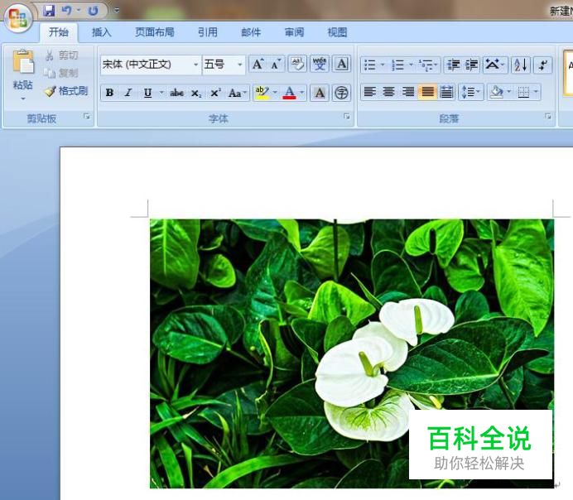The image size is (573, 500).
Task: Click the 剪切 cut button
Action: point(62,55)
